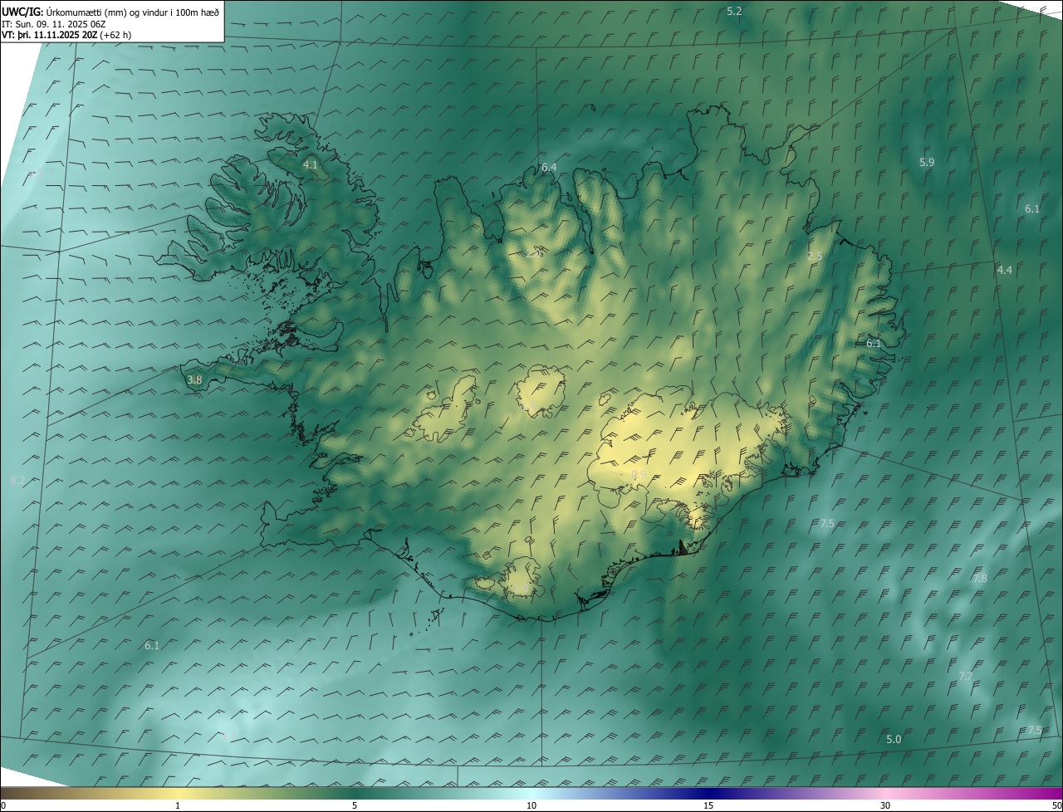Click the 5 tick on the colour scale
Image resolution: width=1063 pixels, height=812 pixels.
pos(355,805)
